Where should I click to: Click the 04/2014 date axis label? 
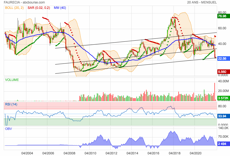(132, 153)
